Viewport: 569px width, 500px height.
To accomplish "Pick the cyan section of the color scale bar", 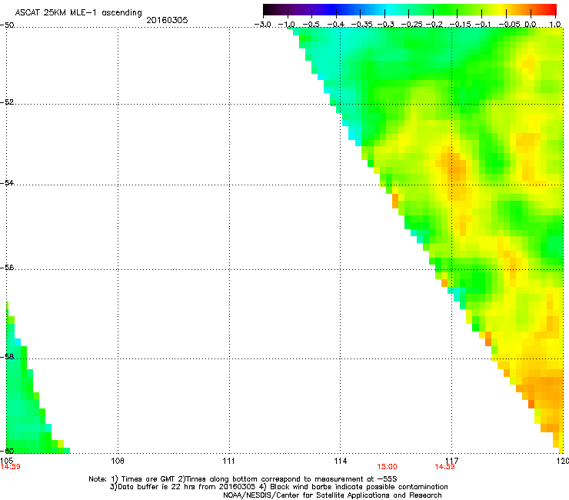I will pos(388,9).
